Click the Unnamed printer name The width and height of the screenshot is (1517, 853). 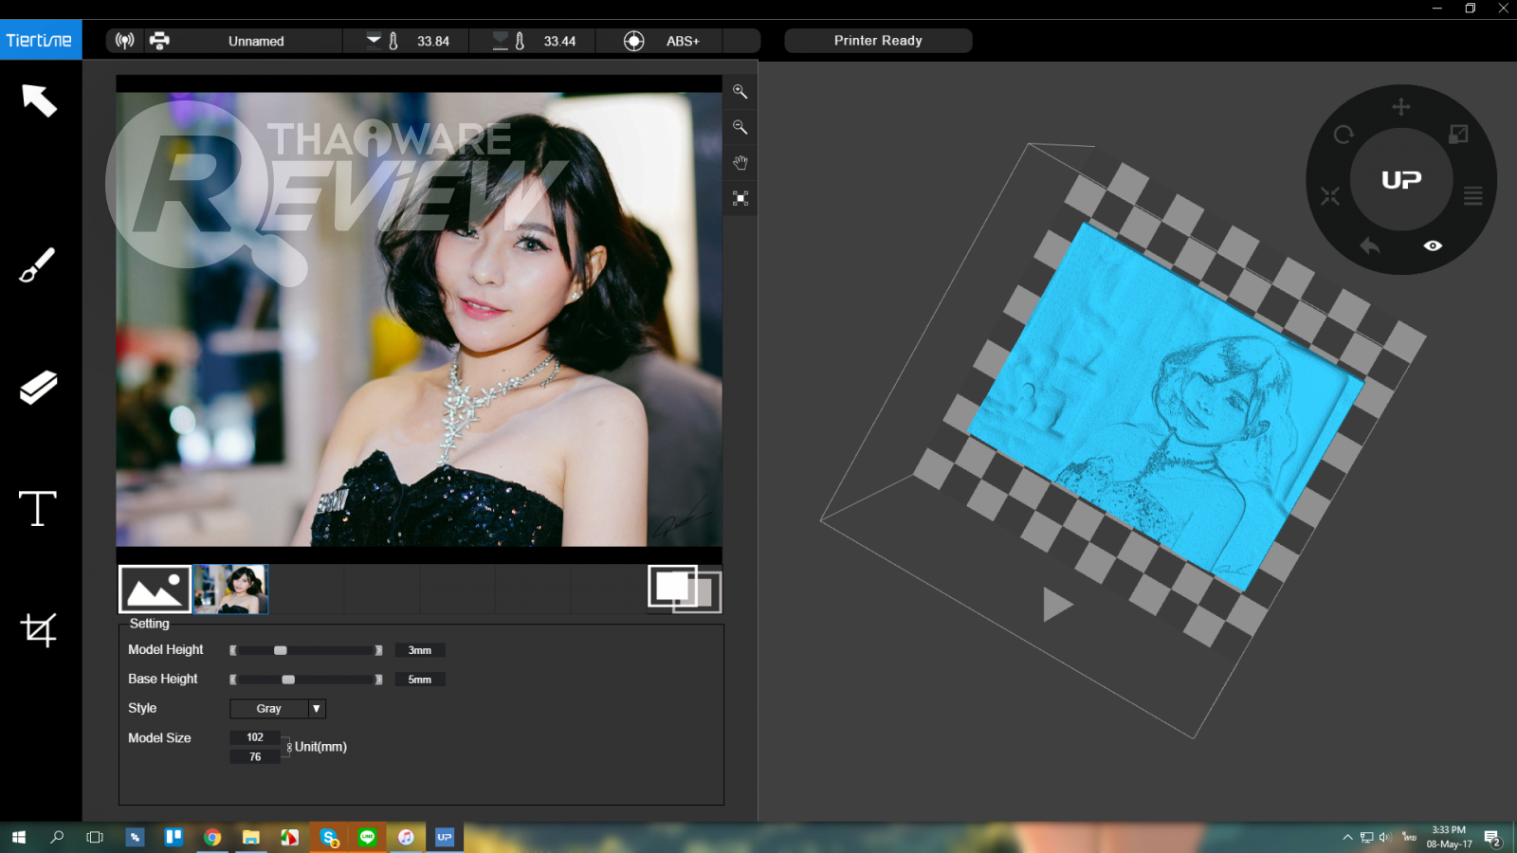(256, 41)
